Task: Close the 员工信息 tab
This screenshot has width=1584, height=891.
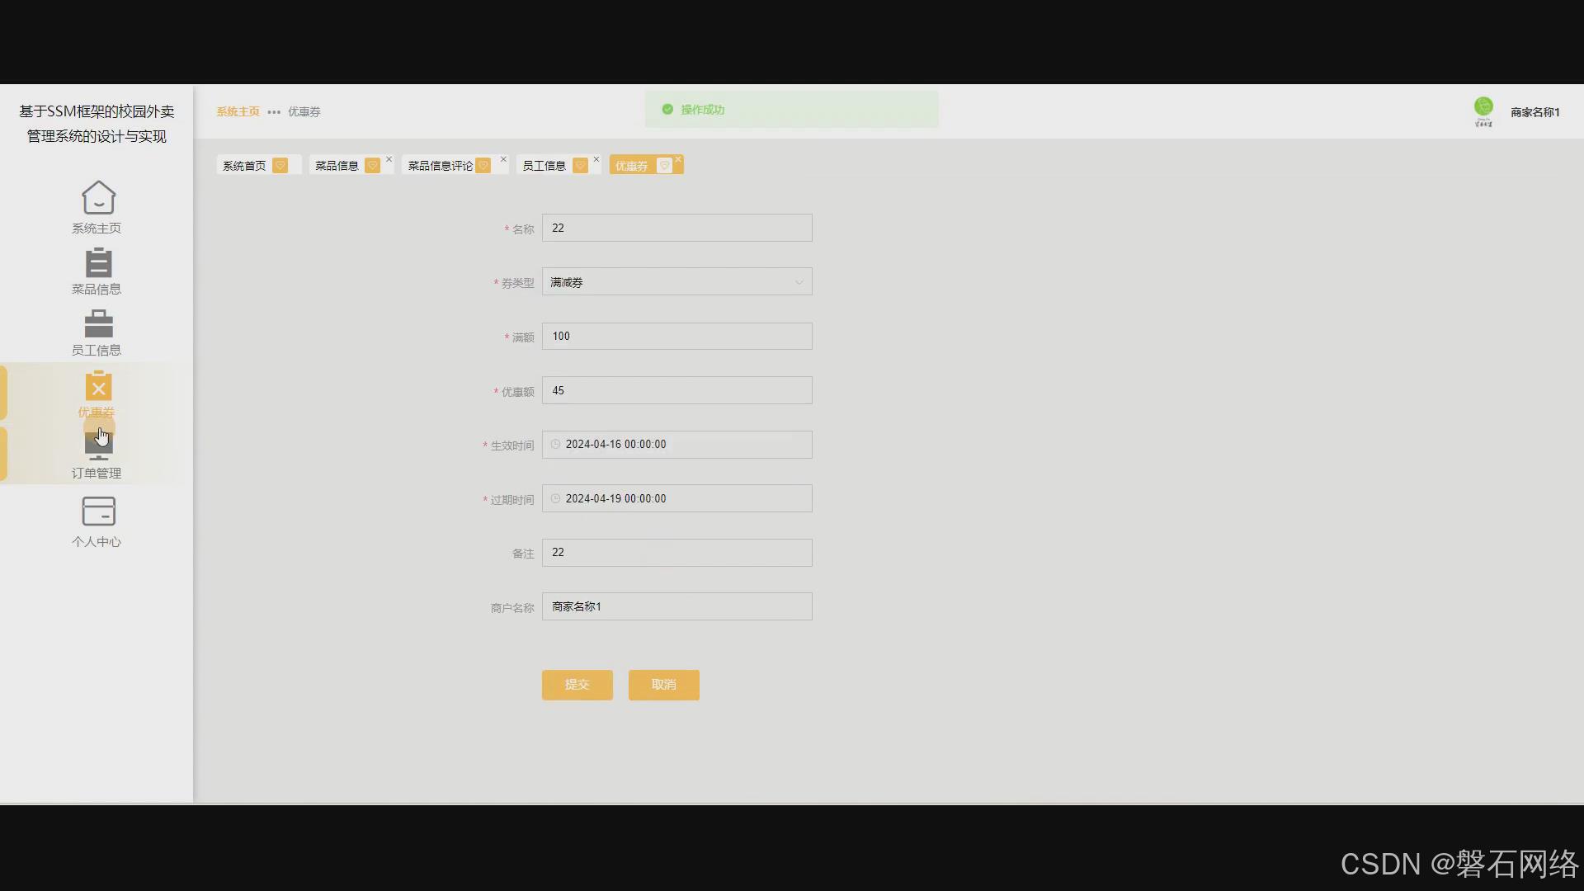Action: (x=596, y=160)
